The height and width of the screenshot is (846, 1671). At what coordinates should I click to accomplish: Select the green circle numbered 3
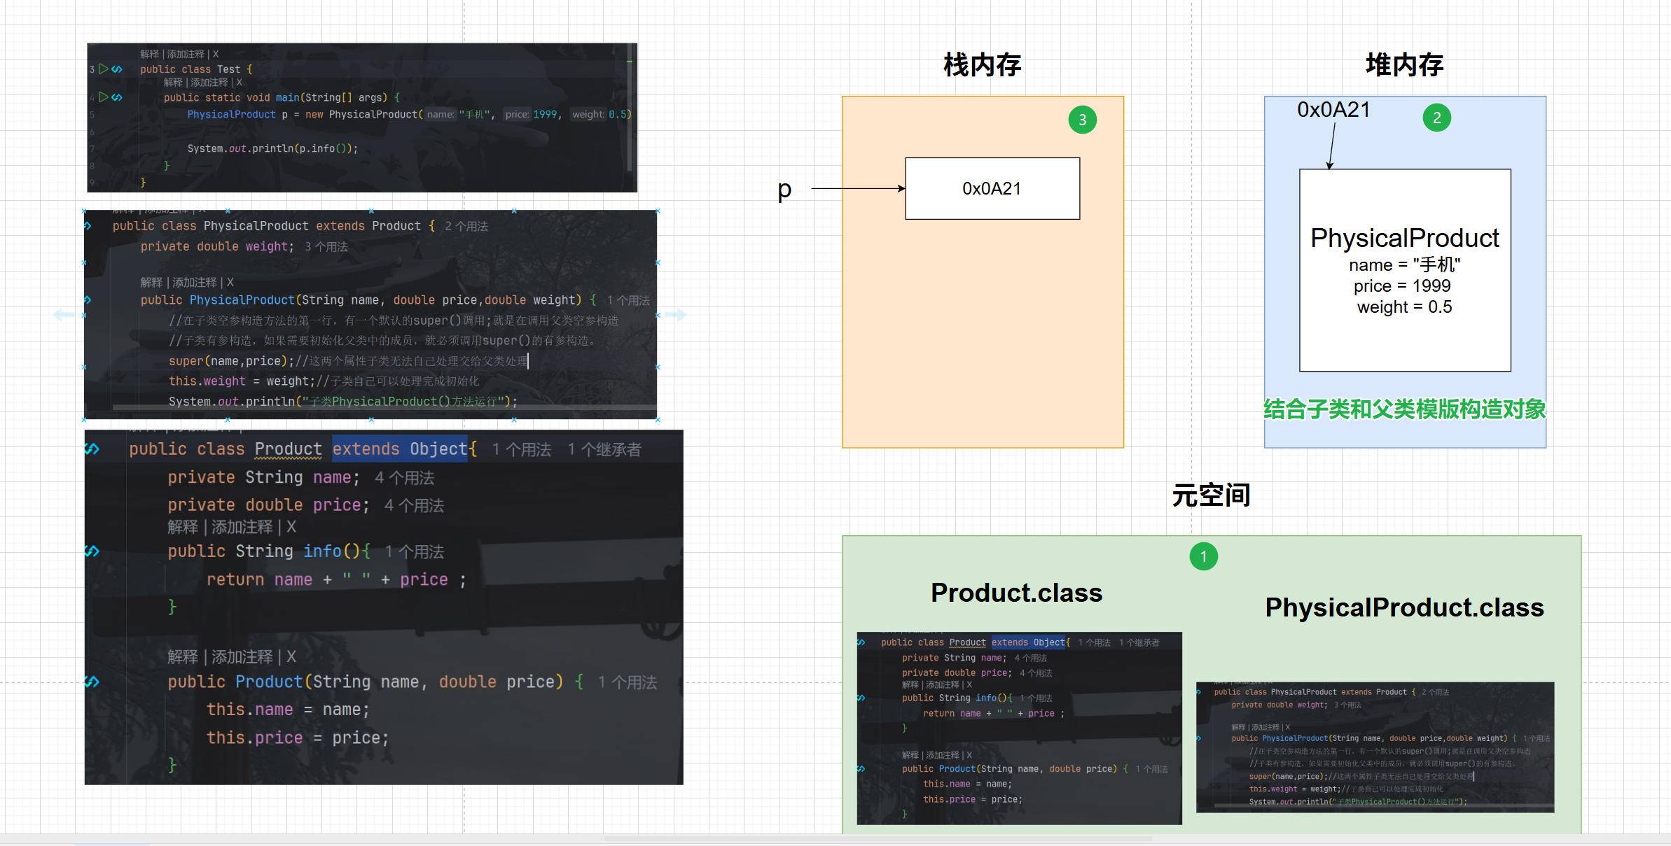tap(1082, 120)
